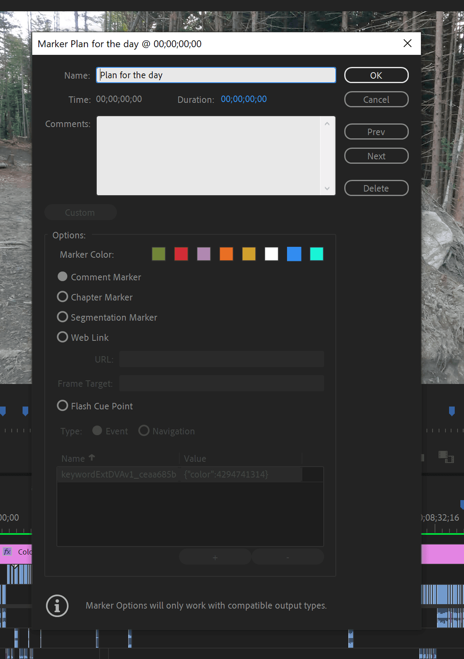
Task: Click the info icon at dialog bottom
Action: (x=57, y=606)
